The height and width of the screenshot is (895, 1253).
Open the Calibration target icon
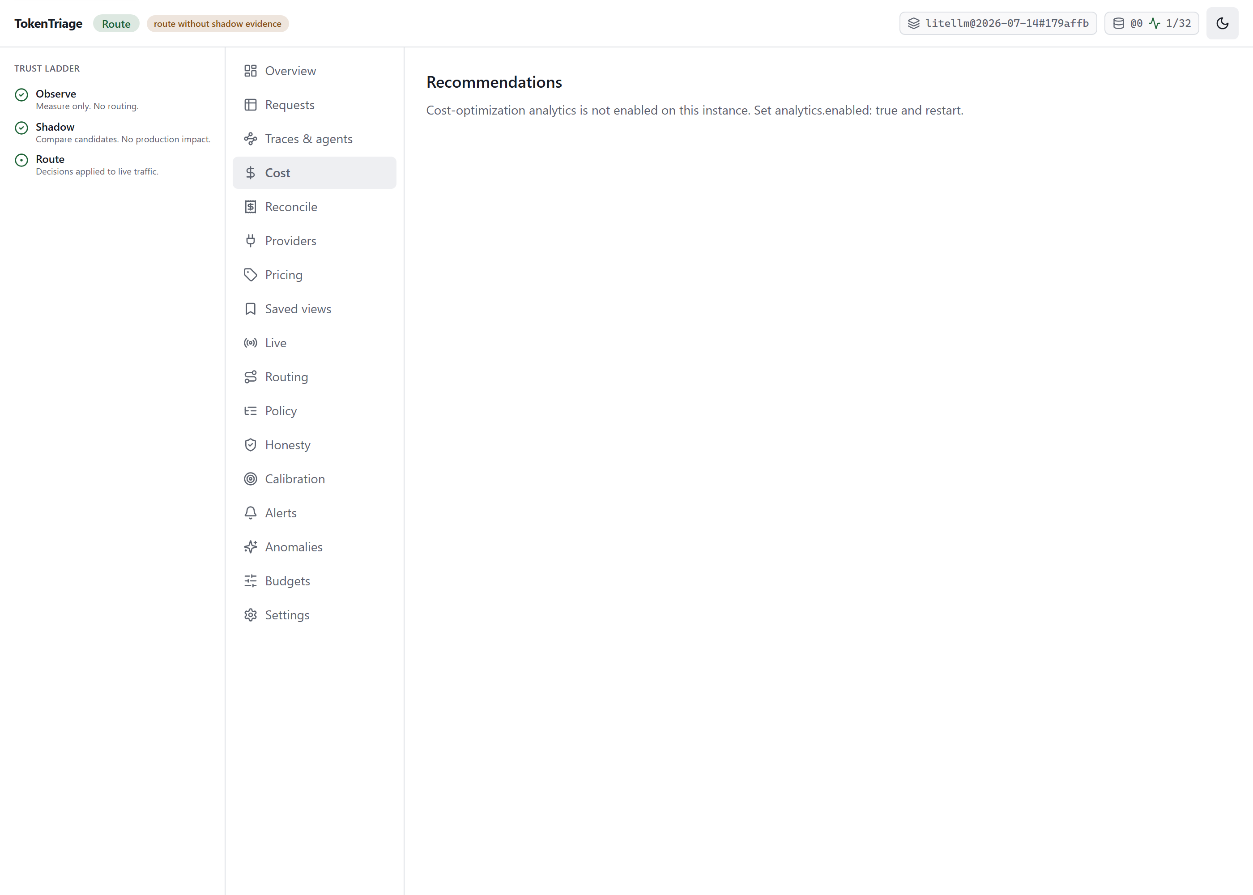[250, 479]
